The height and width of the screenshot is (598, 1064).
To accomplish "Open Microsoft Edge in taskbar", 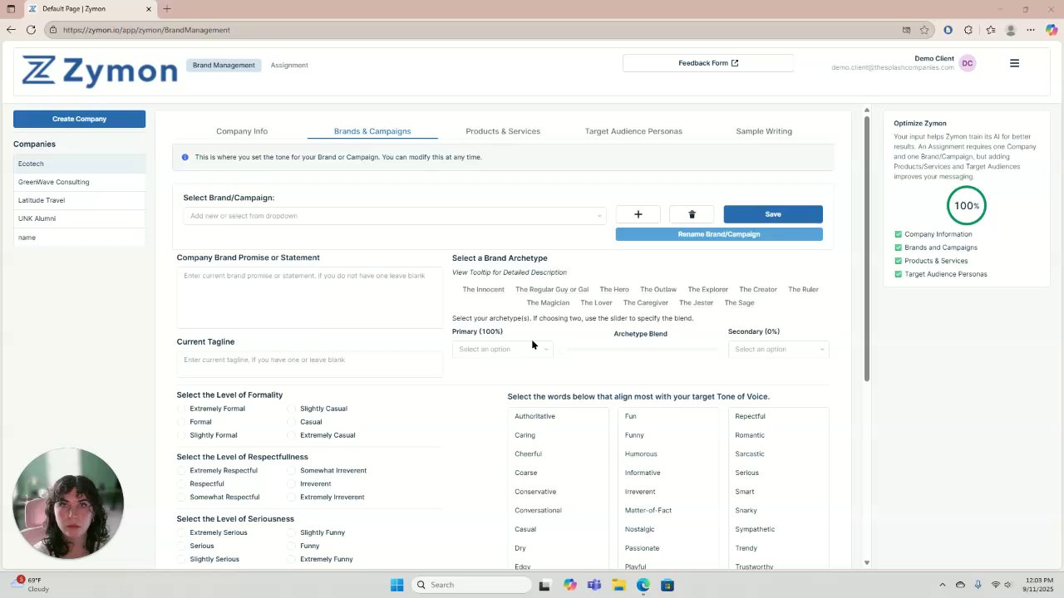I will click(x=643, y=585).
